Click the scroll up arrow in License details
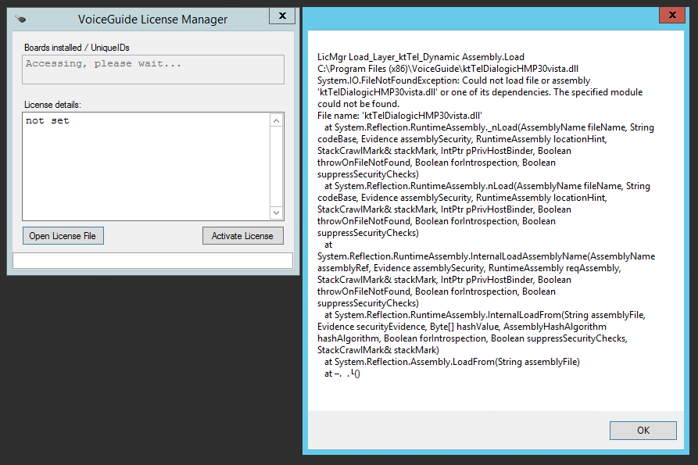Viewport: 698px width, 465px height. (x=277, y=120)
